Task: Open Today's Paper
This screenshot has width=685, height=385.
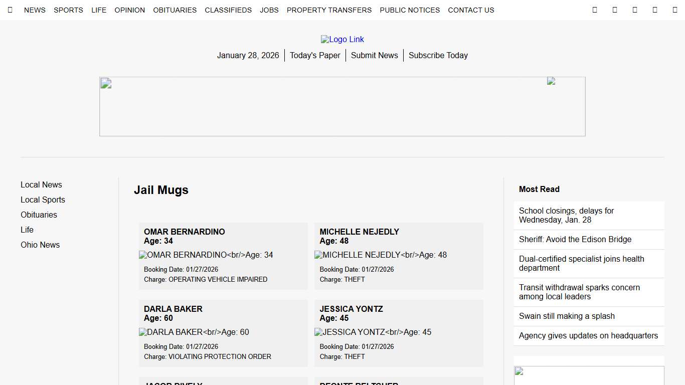Action: [315, 55]
